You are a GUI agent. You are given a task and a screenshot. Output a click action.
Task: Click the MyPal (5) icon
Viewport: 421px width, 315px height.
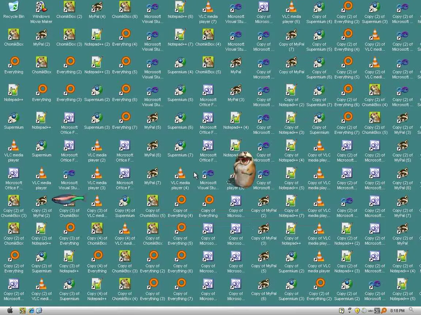point(152,121)
